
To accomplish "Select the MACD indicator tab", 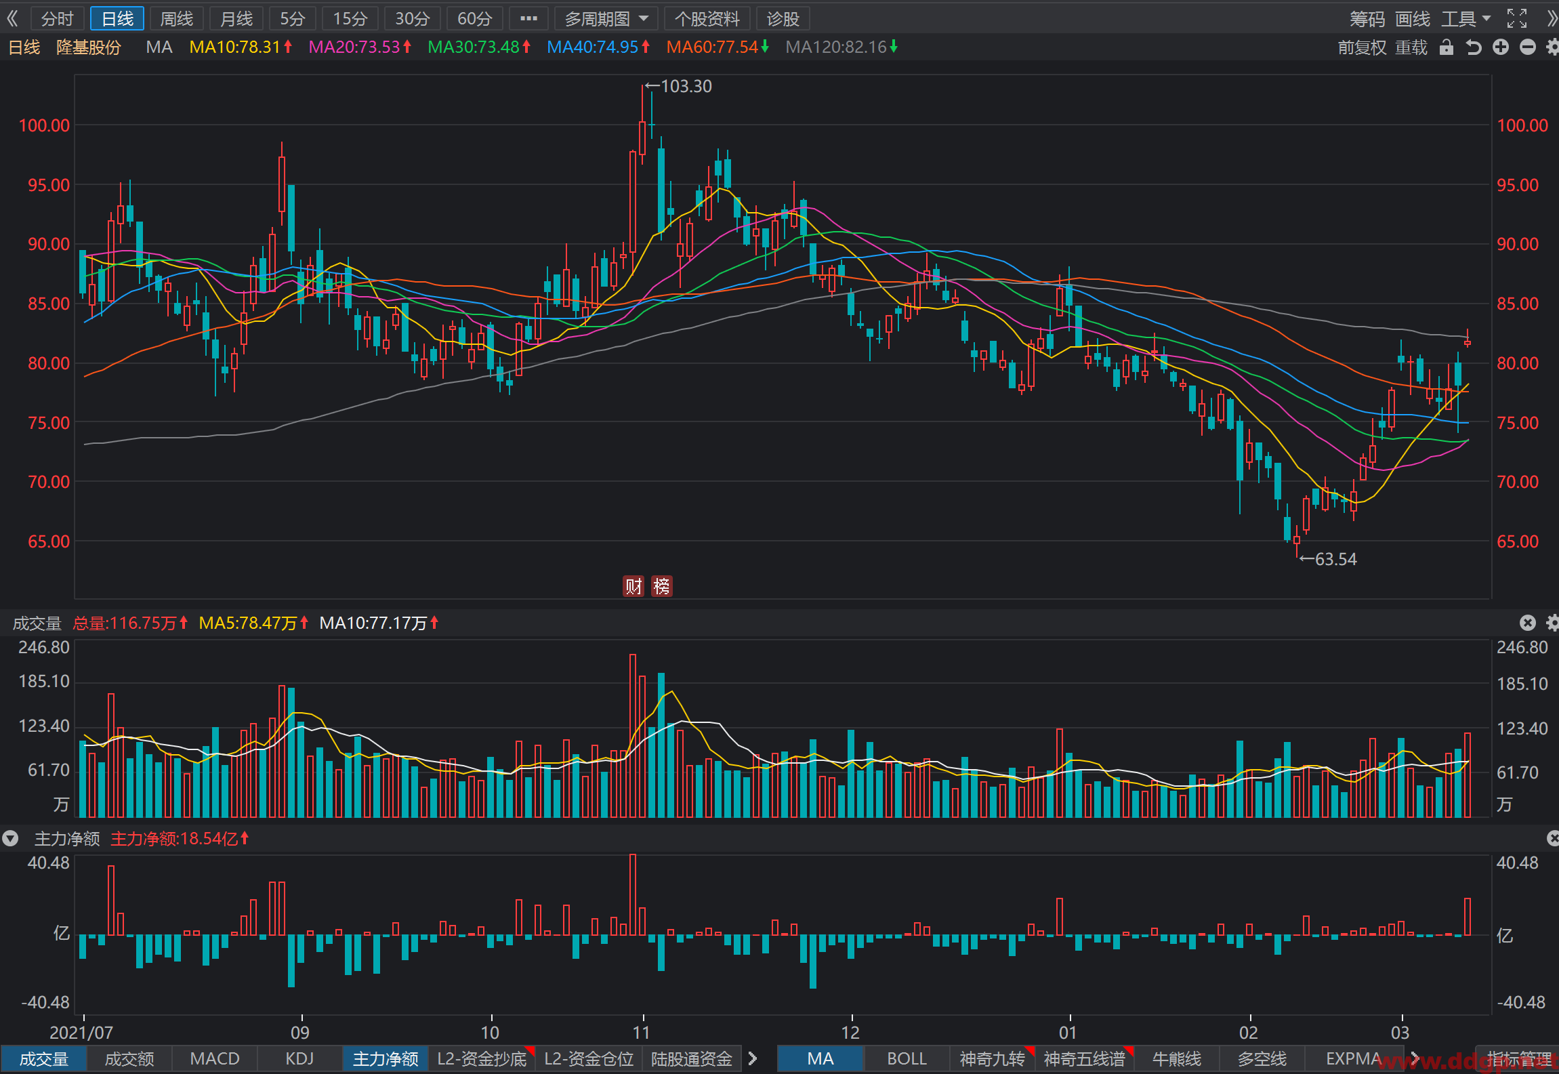I will pos(215,1058).
